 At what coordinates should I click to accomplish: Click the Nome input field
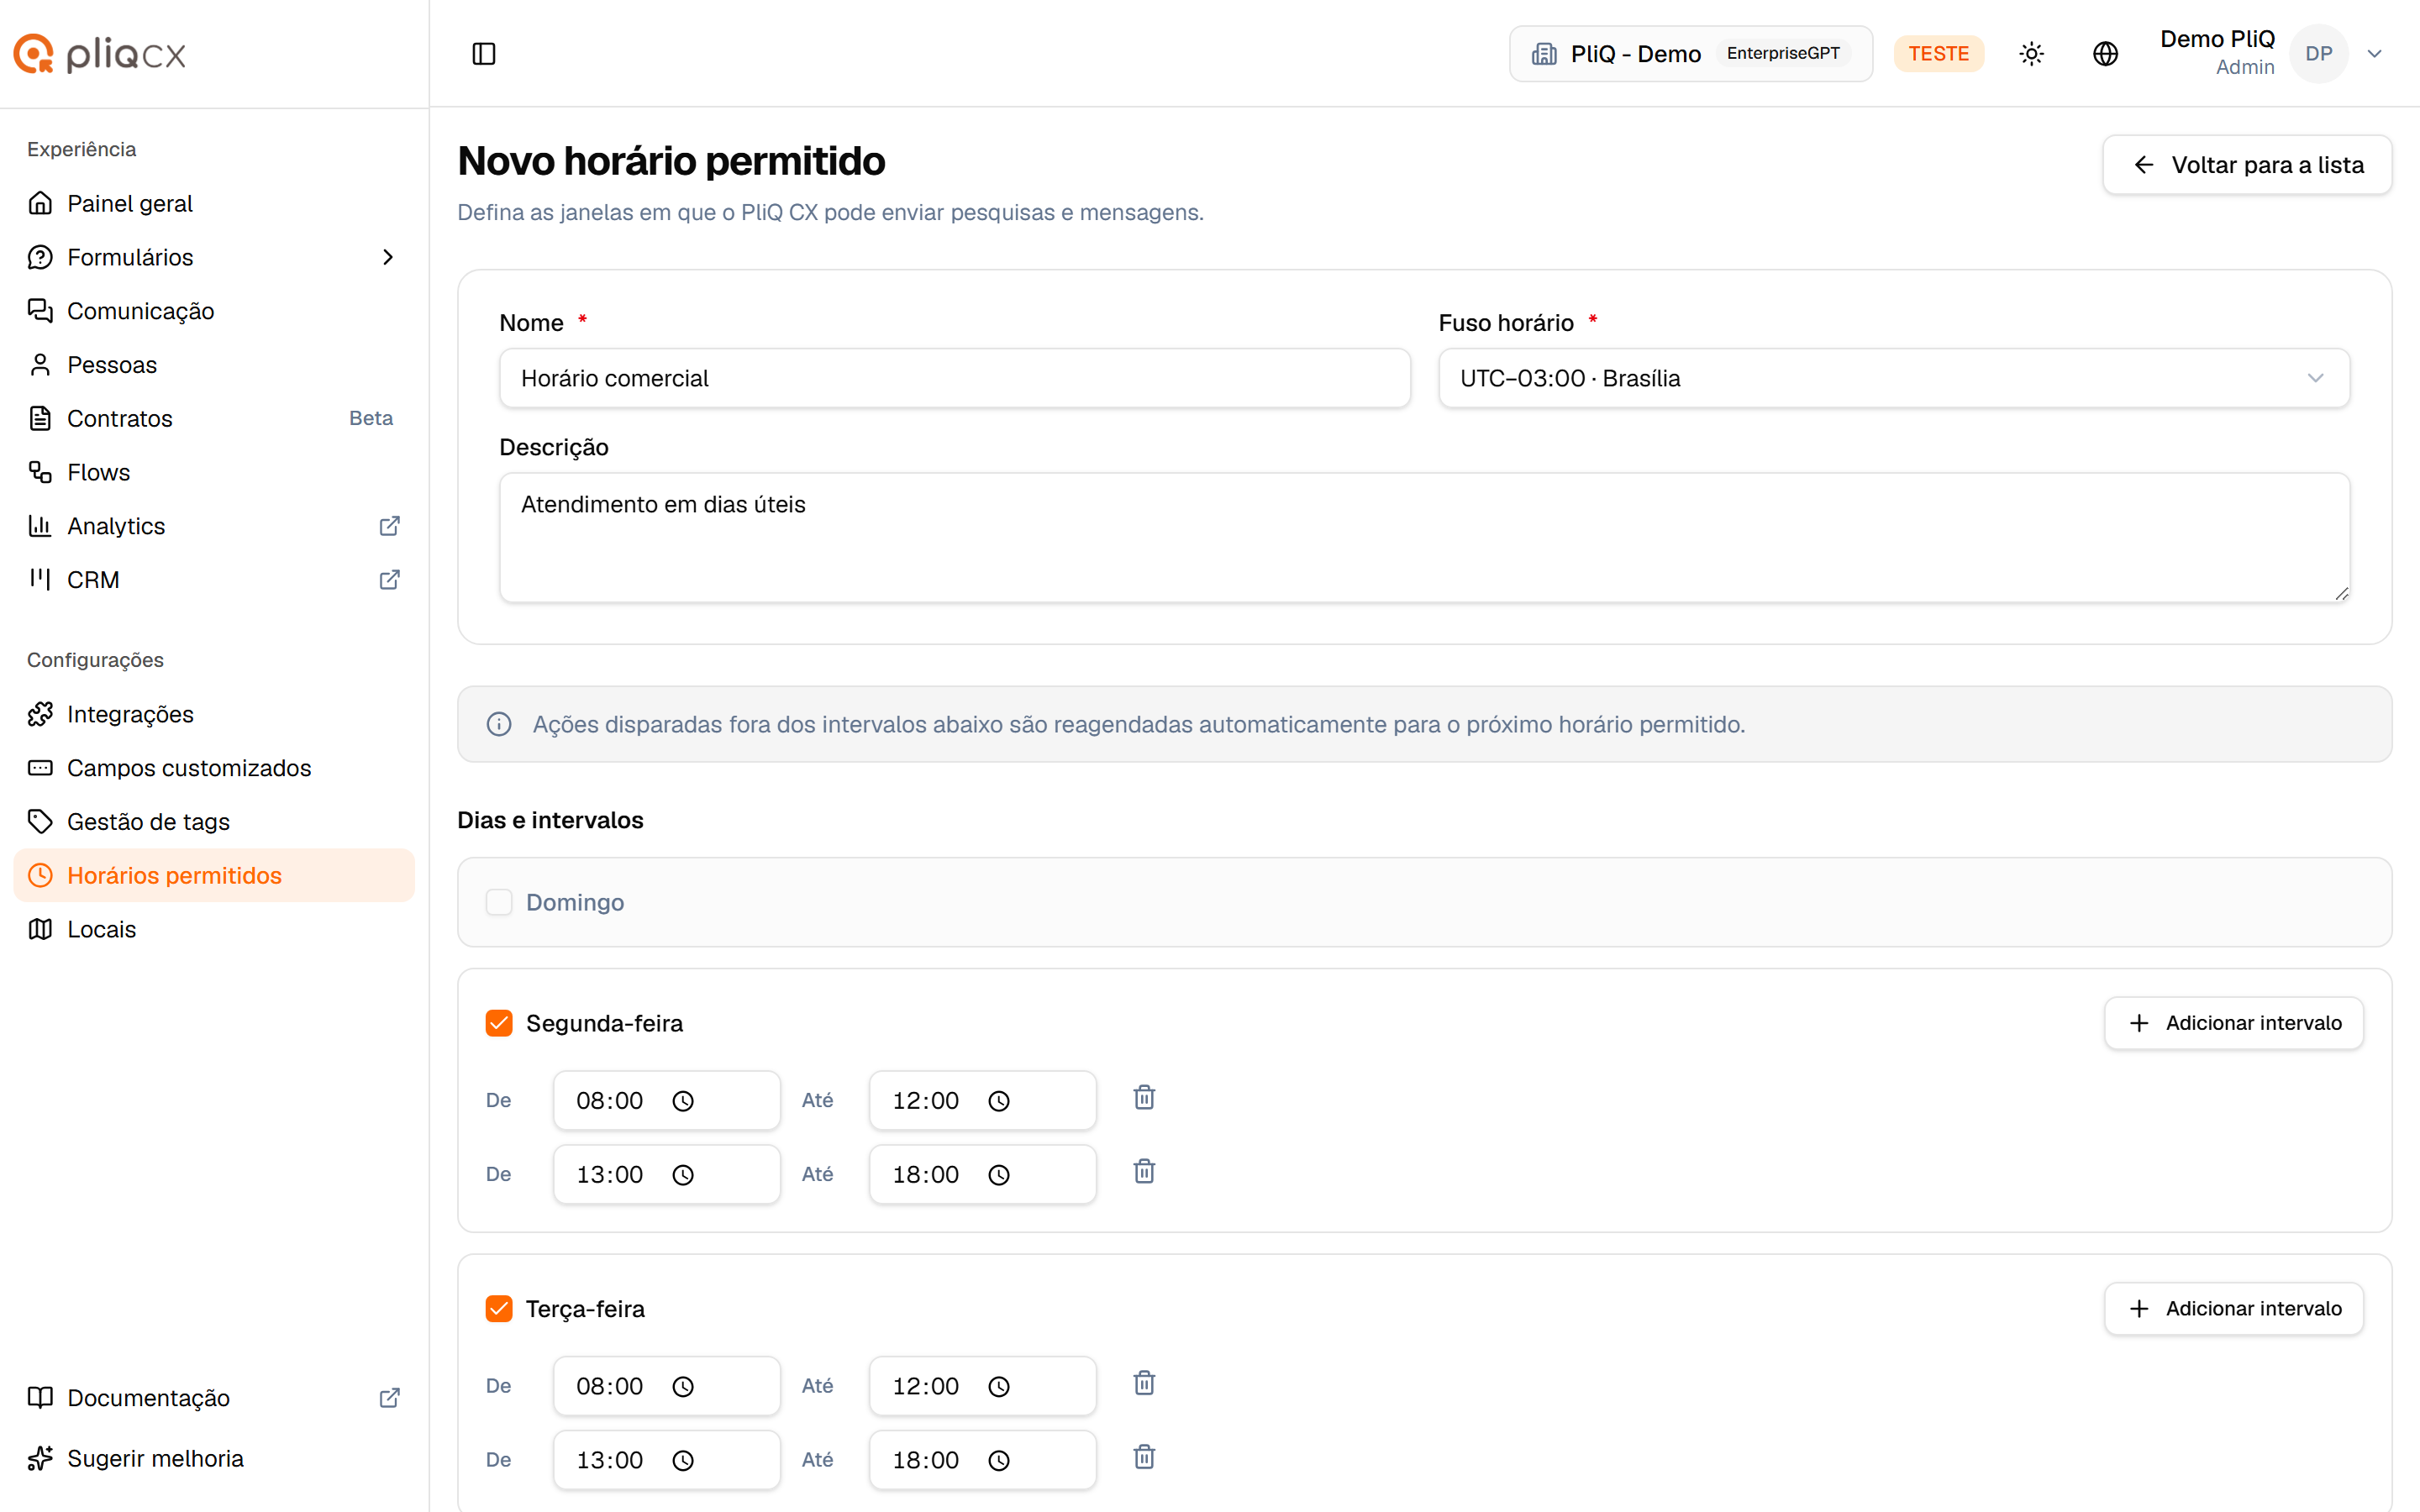(955, 378)
